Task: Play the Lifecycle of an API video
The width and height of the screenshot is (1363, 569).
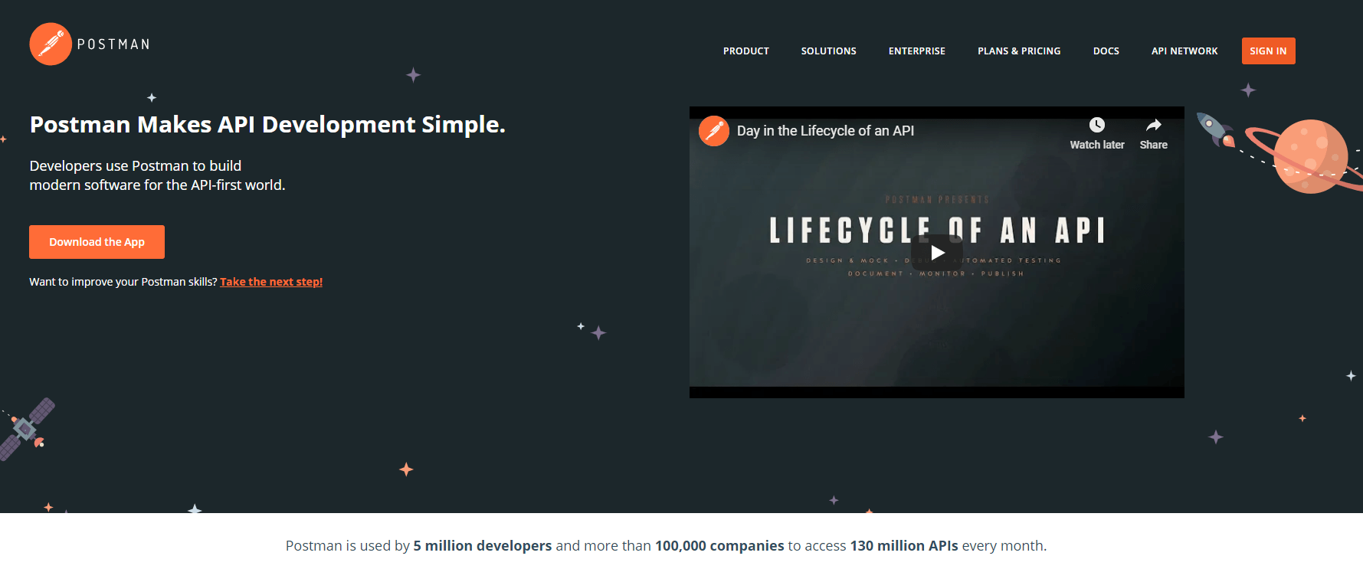Action: [x=937, y=252]
